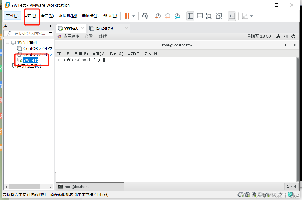Minimize the root@localhost terminal window

click(277, 45)
